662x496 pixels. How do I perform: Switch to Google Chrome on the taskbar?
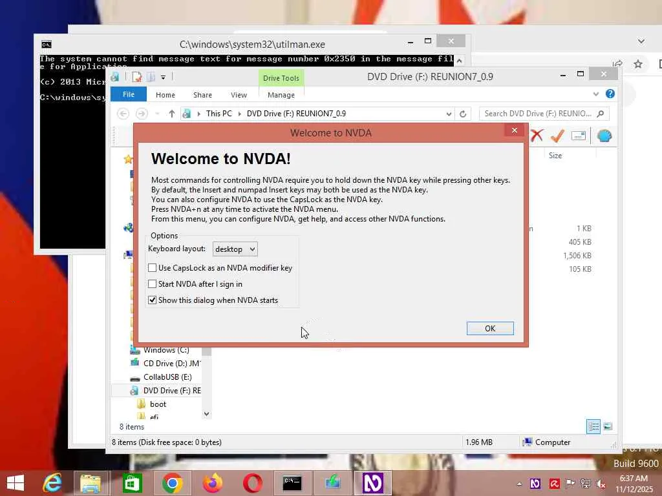(172, 483)
